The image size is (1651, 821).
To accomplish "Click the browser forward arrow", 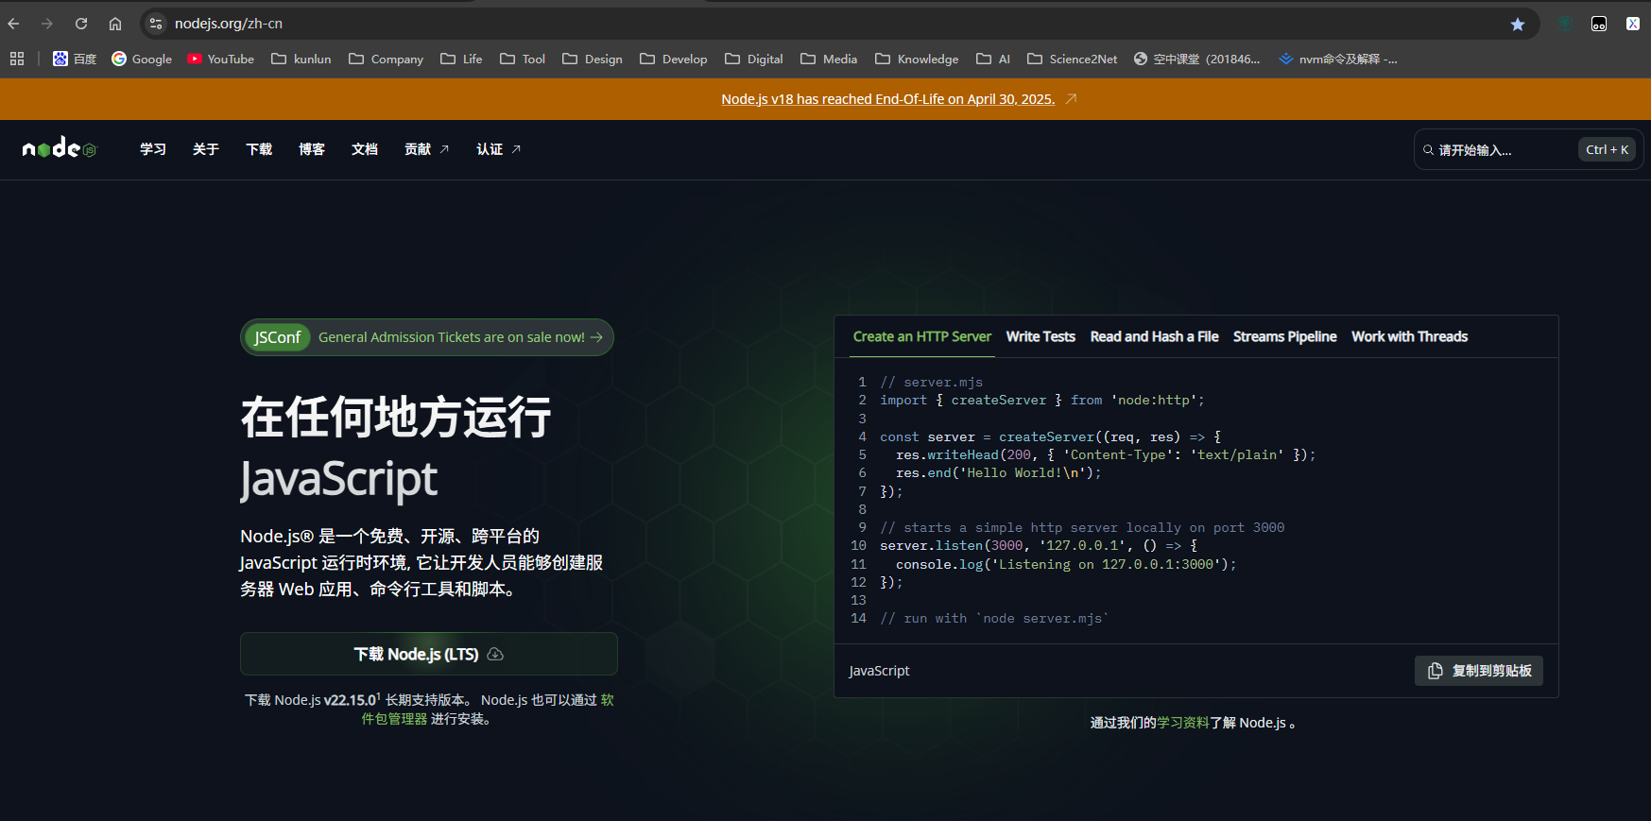I will pos(47,24).
